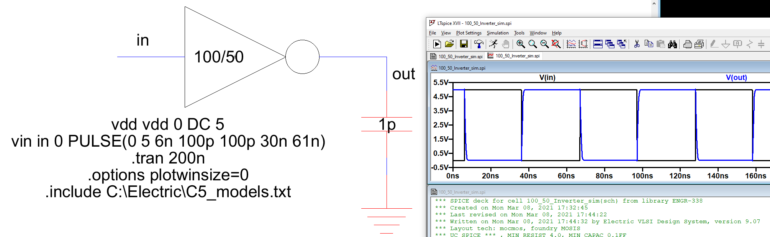The image size is (770, 237).
Task: Click the scissors cut icon
Action: coord(637,44)
